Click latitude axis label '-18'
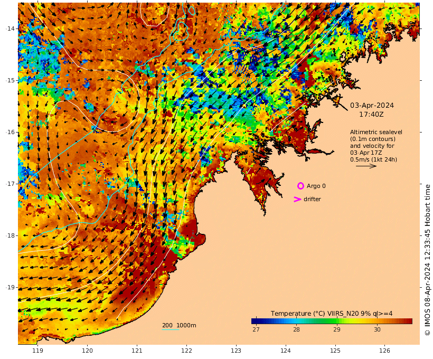This screenshot has height=359, width=433. [x=11, y=235]
